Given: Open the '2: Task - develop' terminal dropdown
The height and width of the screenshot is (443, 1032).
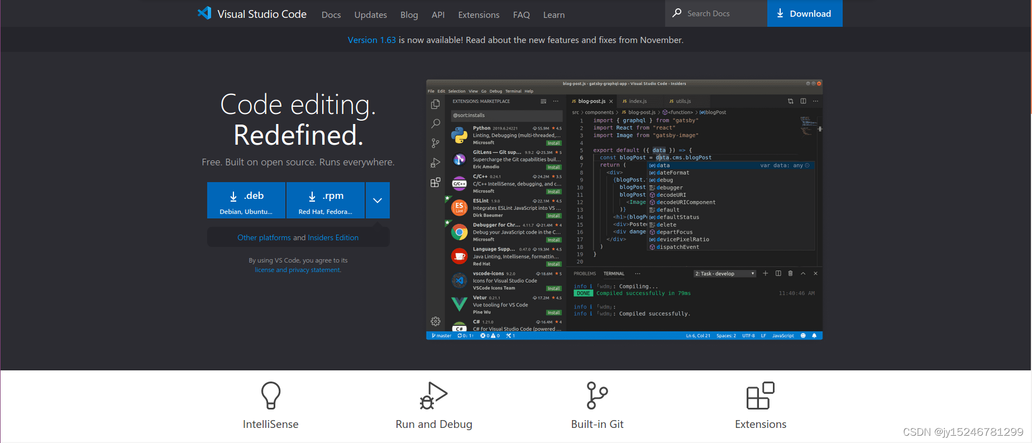Looking at the screenshot, I should pos(725,274).
